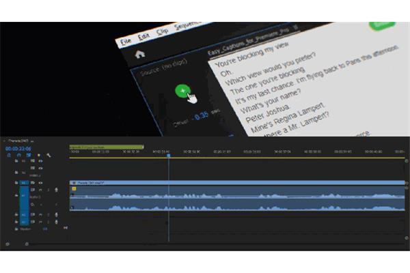Select the Charade video clip on V1
This screenshot has height=273, width=410.
[x=237, y=183]
